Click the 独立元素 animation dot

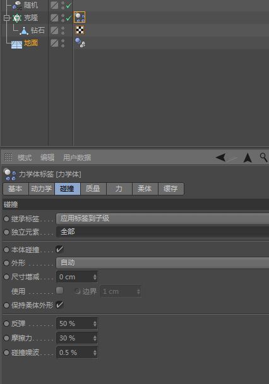click(x=6, y=232)
